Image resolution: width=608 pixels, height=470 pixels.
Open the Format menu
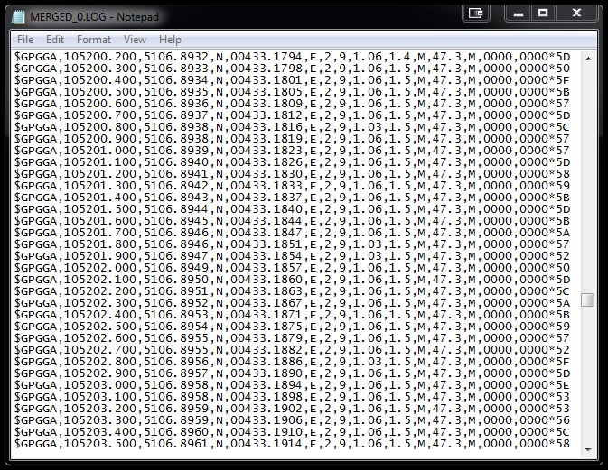tap(94, 40)
